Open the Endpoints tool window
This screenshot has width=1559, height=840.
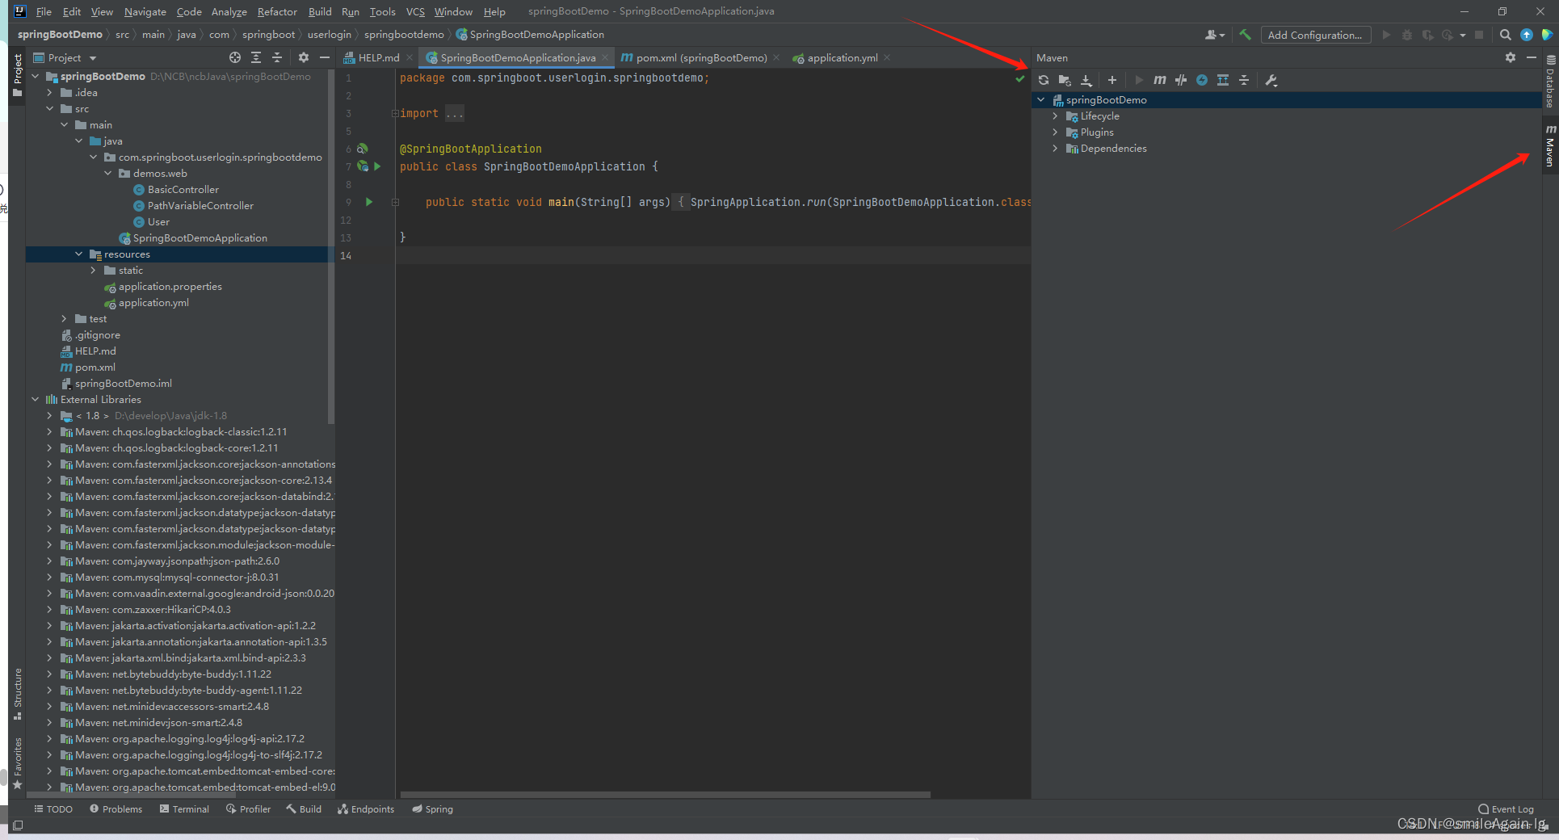(x=366, y=809)
